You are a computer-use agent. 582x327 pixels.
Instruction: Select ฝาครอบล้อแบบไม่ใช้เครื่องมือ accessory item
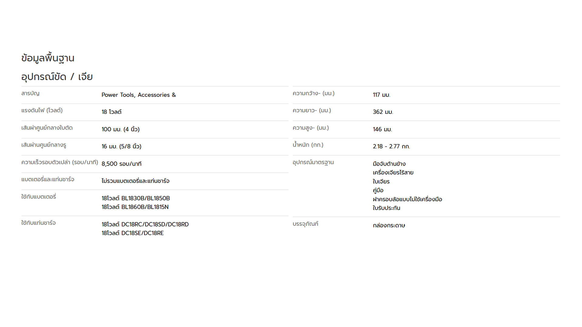(407, 199)
